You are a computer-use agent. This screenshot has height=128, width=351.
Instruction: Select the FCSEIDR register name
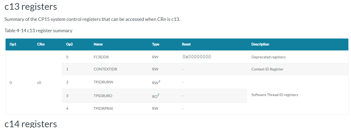coord(101,57)
